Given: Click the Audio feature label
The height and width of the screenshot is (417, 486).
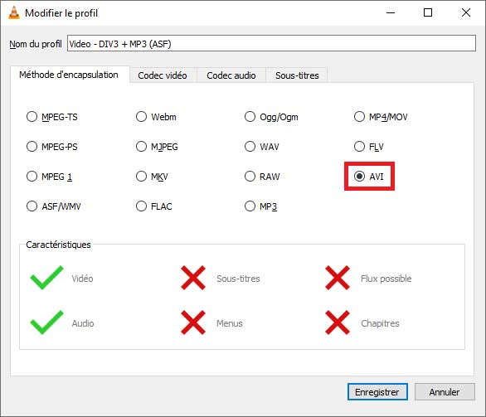Looking at the screenshot, I should tap(83, 323).
